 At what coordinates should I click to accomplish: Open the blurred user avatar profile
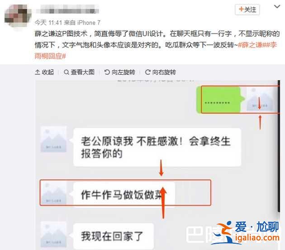tap(18, 16)
